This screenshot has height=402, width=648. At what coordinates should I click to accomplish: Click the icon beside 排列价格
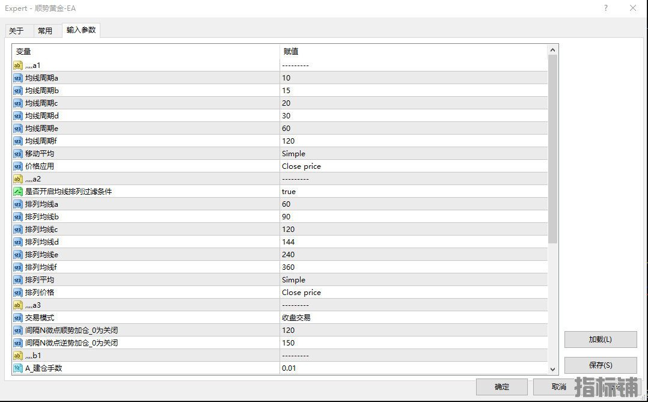[18, 293]
